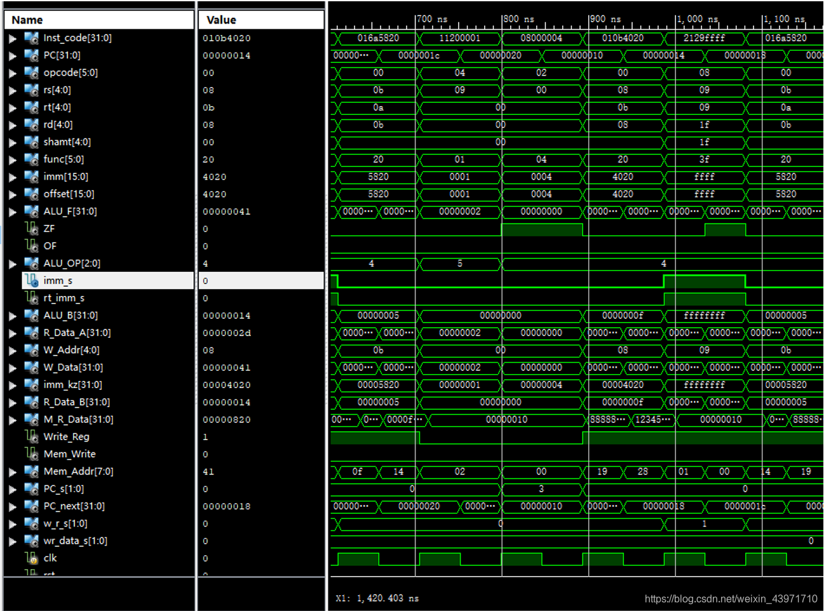Select the ALU_OP[2:0] signal name
This screenshot has width=824, height=611.
point(72,264)
